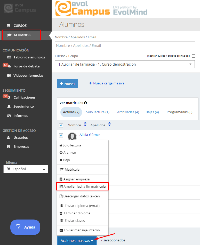Collapse the Acciones masivas dropdown button
200x245 pixels.
click(77, 240)
